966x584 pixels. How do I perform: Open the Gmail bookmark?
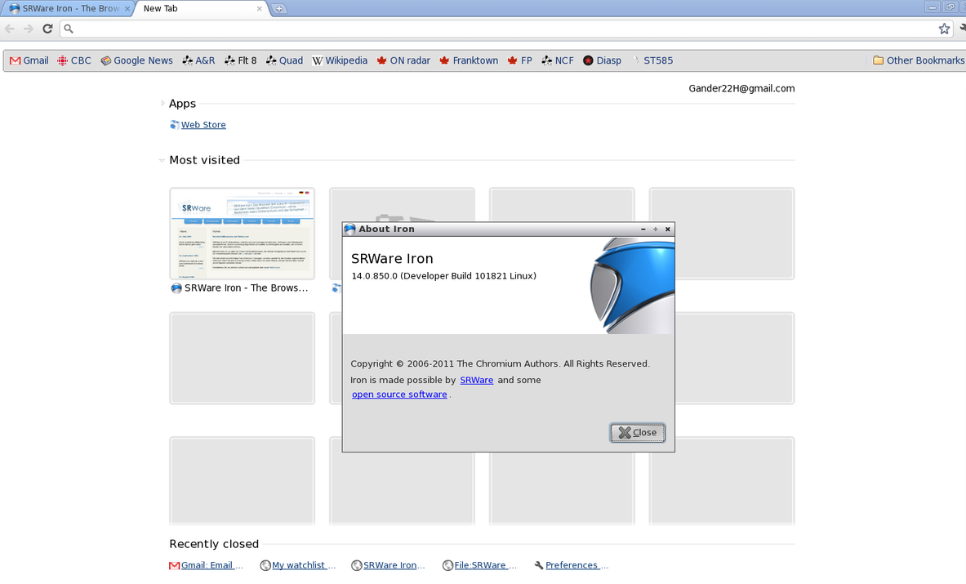29,60
